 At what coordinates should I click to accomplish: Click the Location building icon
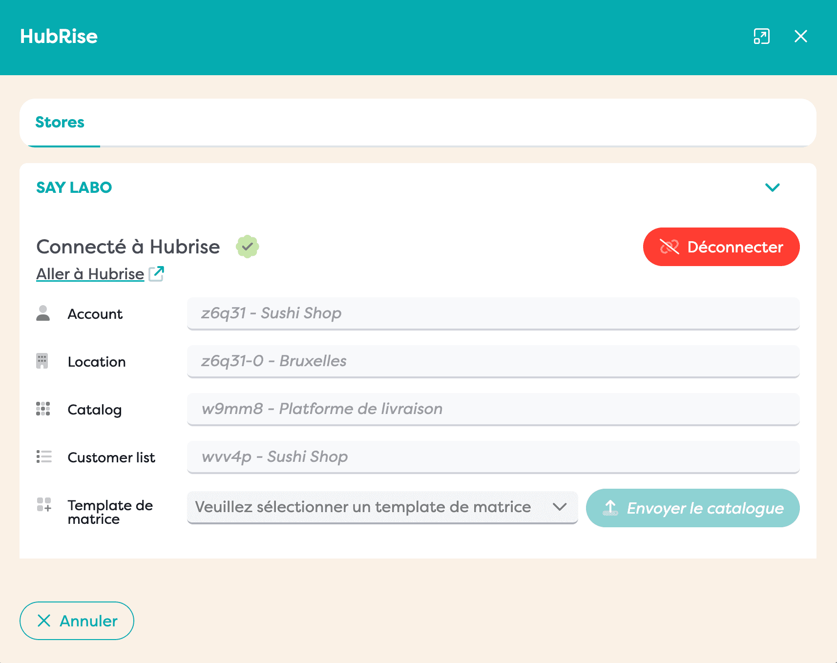42,361
